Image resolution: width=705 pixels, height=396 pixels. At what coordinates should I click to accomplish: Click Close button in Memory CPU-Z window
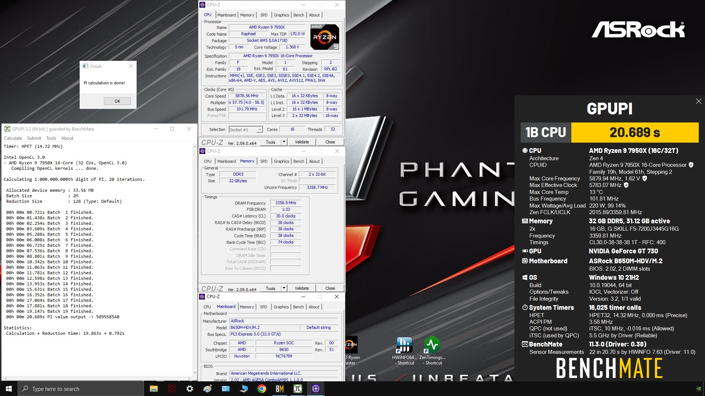[330, 288]
